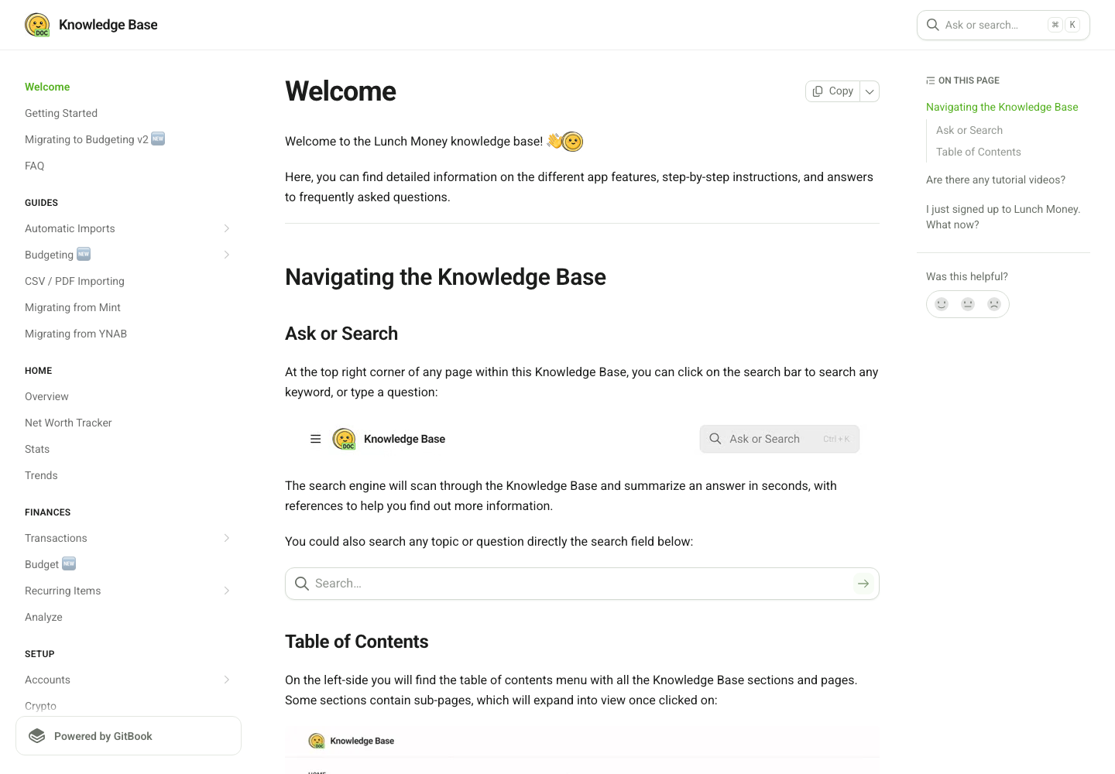Open the Copy options dropdown arrow

[870, 91]
